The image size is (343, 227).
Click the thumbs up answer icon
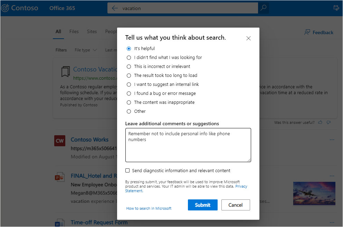320,122
